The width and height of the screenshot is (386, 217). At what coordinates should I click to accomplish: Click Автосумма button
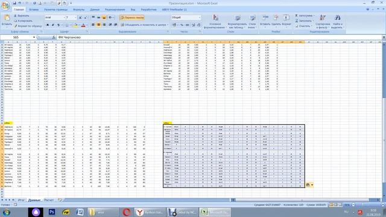point(305,16)
